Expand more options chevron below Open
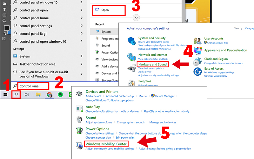The width and height of the screenshot is (254, 159). pos(136,17)
